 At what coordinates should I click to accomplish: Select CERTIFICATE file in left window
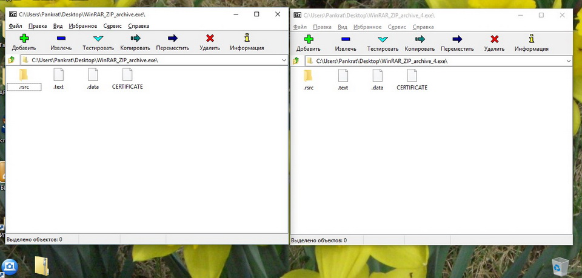127,79
